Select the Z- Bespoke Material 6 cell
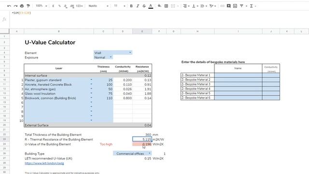 pos(197,98)
